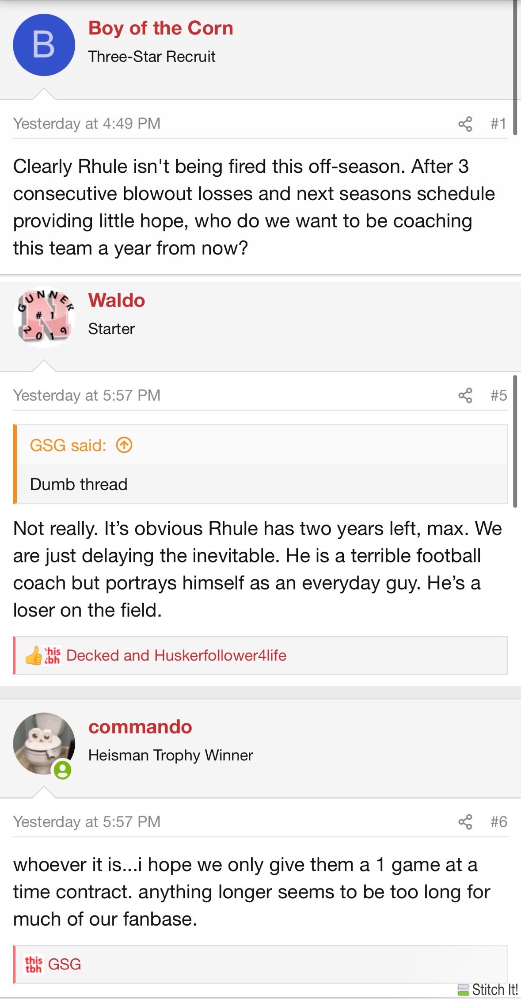Image resolution: width=521 pixels, height=999 pixels.
Task: Jump to GSG's quoted post arrow
Action: 124,445
